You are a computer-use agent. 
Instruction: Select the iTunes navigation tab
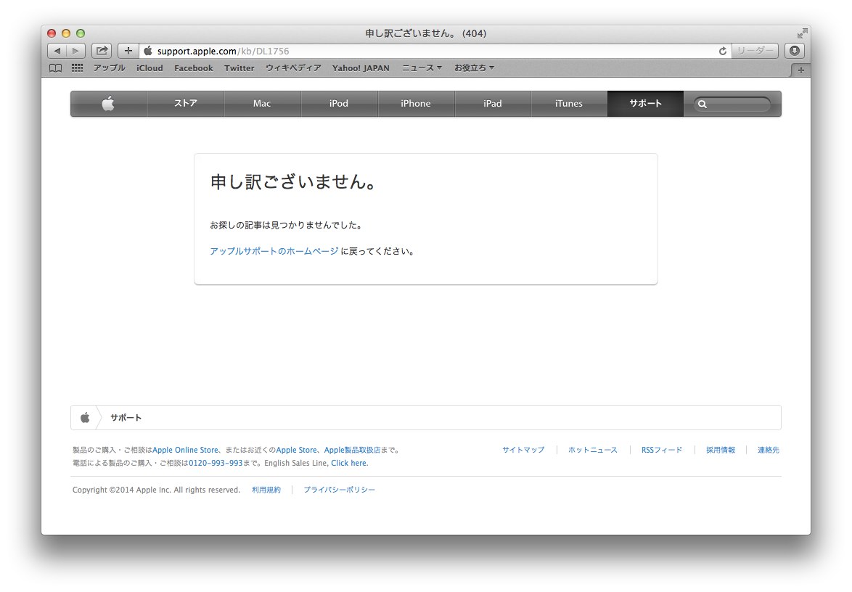coord(569,103)
